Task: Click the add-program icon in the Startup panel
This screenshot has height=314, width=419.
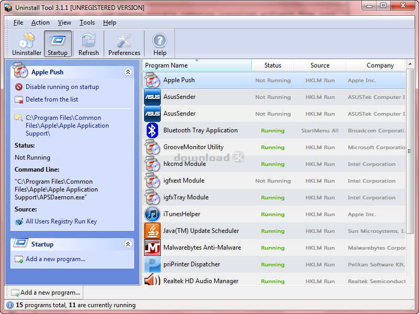Action: (x=19, y=259)
